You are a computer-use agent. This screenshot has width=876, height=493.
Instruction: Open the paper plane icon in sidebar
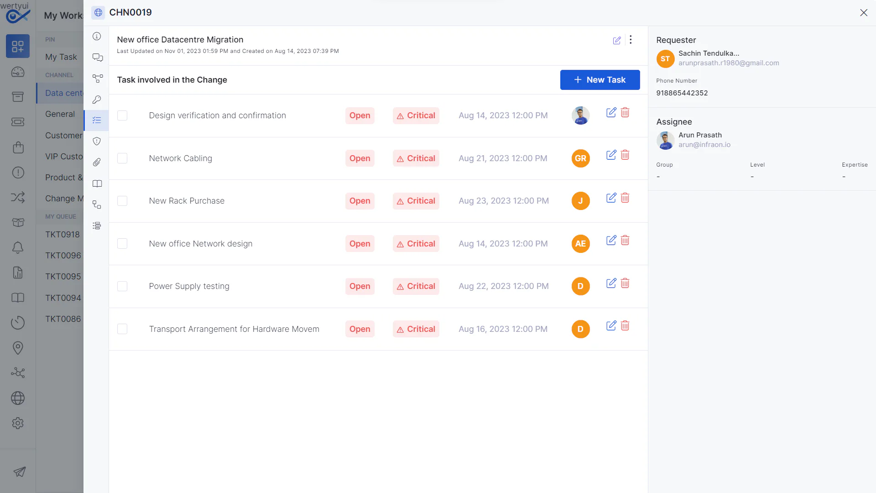coord(20,472)
